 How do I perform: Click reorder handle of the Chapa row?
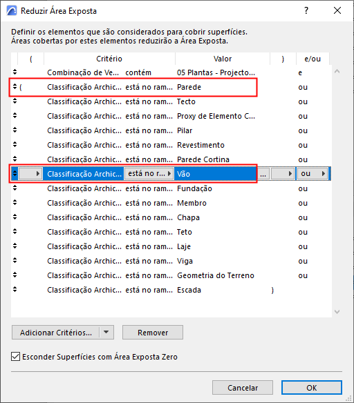15,217
